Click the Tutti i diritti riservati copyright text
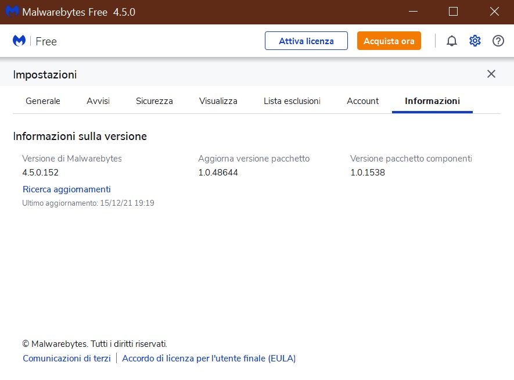Viewport: 514px width, 380px height. 95,344
